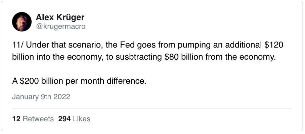This screenshot has height=134, width=305.
Task: Click the divider line above the stats
Action: point(152,108)
